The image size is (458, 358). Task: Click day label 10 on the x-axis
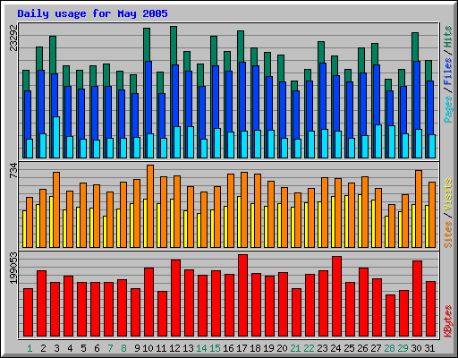[x=148, y=348]
